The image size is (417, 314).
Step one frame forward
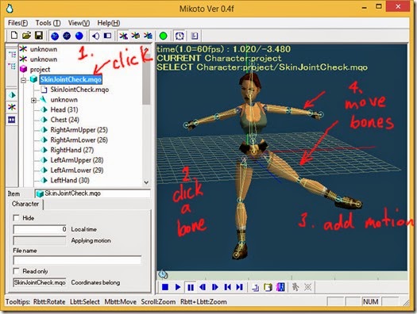pos(215,287)
